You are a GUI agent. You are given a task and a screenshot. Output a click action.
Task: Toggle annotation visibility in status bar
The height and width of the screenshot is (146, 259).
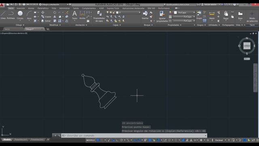tap(183, 140)
